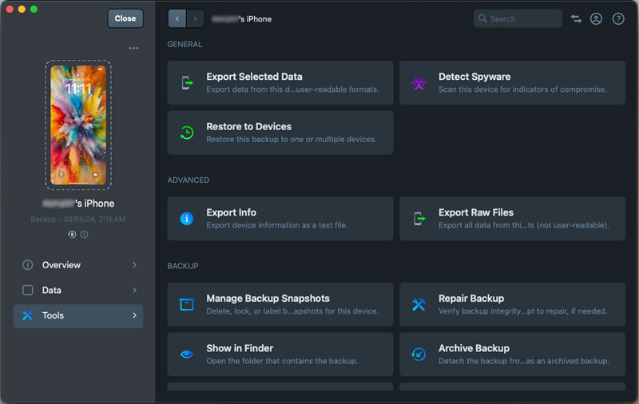
Task: Click the magnifier icon in Search field
Action: tap(482, 18)
